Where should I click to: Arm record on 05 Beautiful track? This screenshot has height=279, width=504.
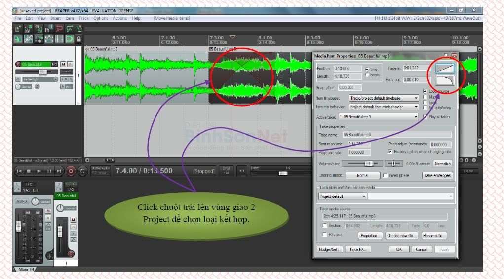tap(18, 64)
